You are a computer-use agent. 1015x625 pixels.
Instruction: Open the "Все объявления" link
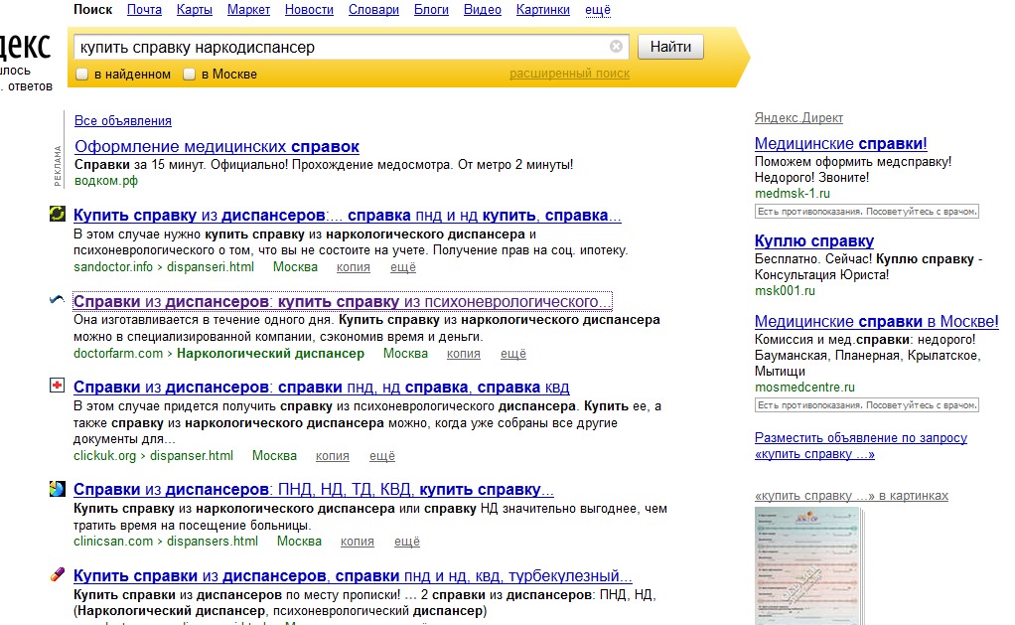click(x=123, y=120)
